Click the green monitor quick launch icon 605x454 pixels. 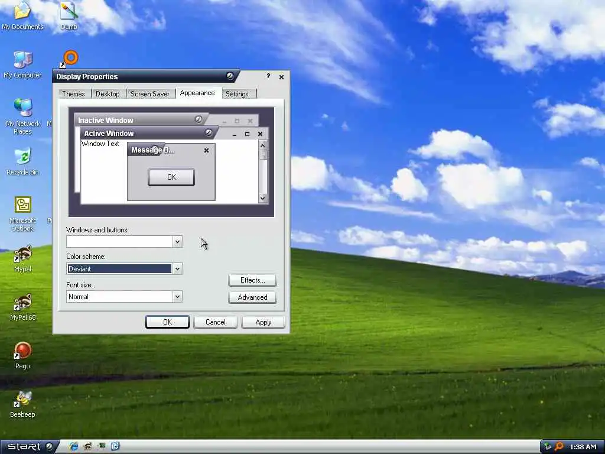[x=102, y=446]
